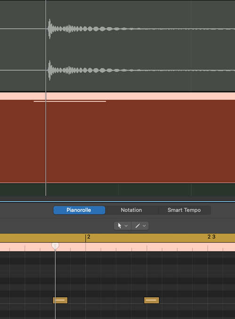Select the red MIDI region body

[117, 141]
